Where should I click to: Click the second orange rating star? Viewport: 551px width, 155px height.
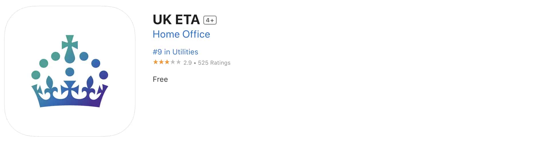pyautogui.click(x=161, y=62)
